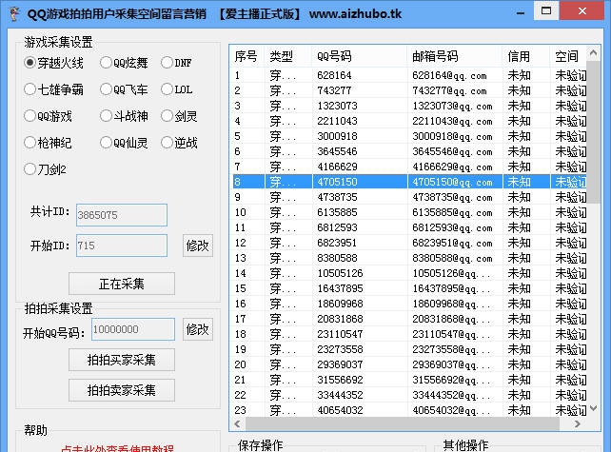Click the 开始QQ号码 input field
The image size is (611, 452).
pyautogui.click(x=133, y=329)
